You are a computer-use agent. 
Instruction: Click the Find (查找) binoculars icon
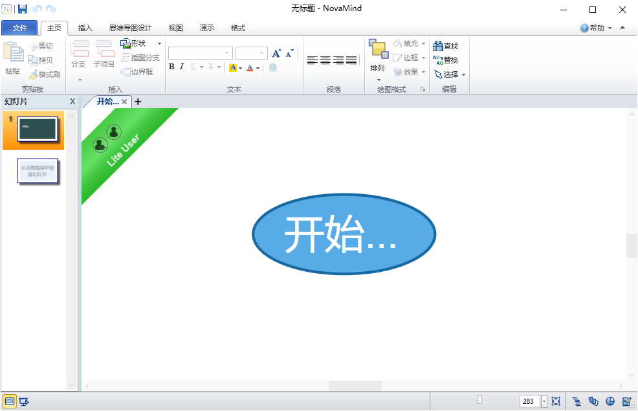(x=438, y=46)
